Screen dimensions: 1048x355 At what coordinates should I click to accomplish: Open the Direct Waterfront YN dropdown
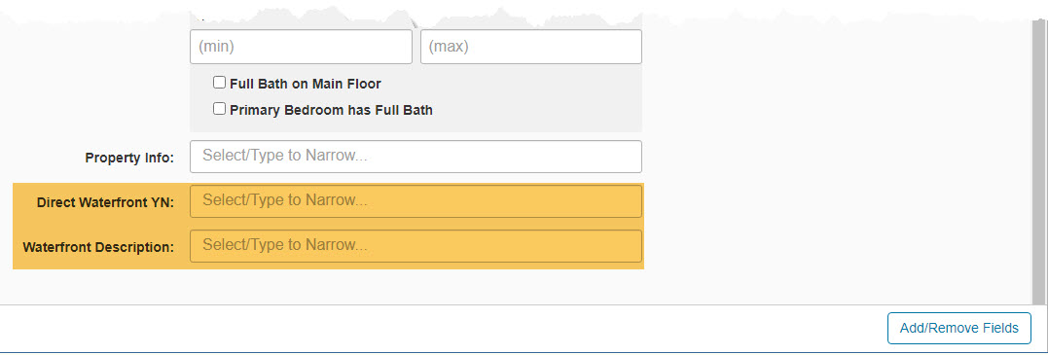416,201
